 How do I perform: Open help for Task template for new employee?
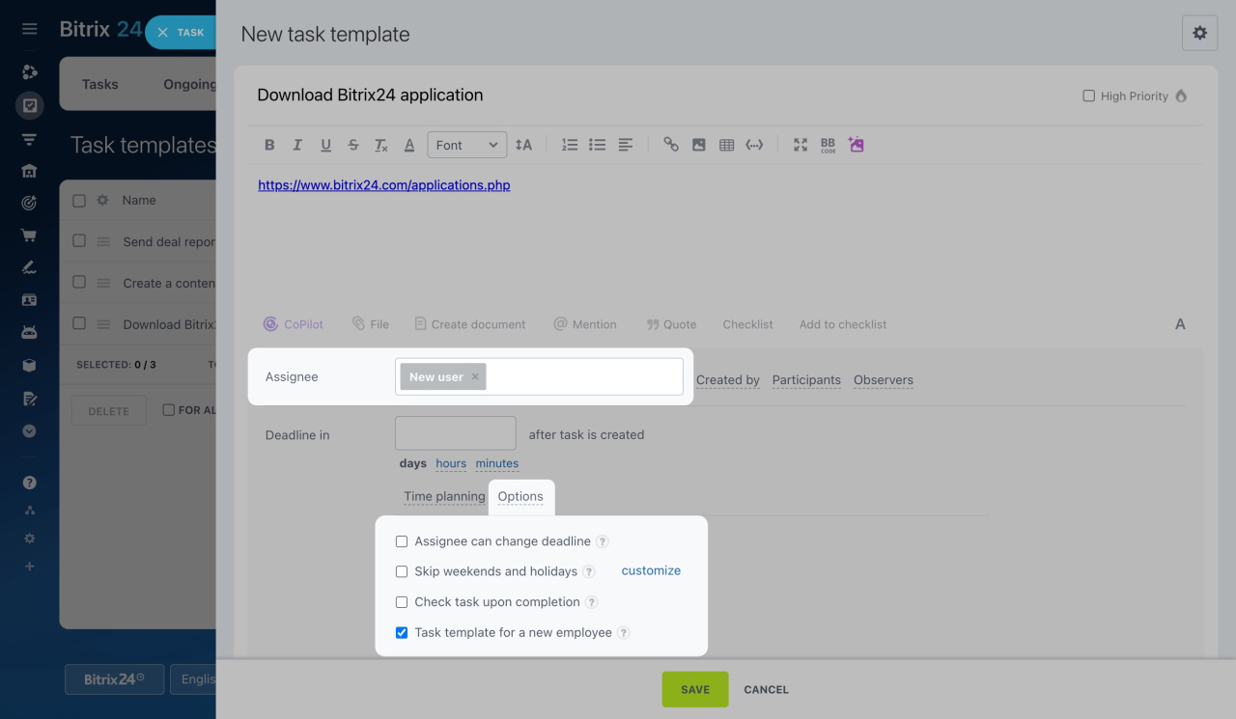coord(624,633)
